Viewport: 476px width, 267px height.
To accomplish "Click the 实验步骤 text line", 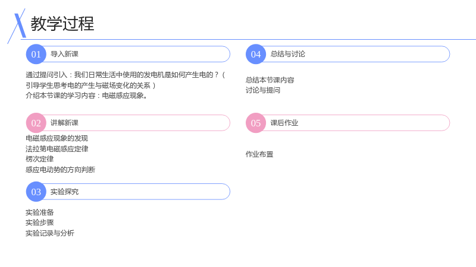I will click(40, 223).
